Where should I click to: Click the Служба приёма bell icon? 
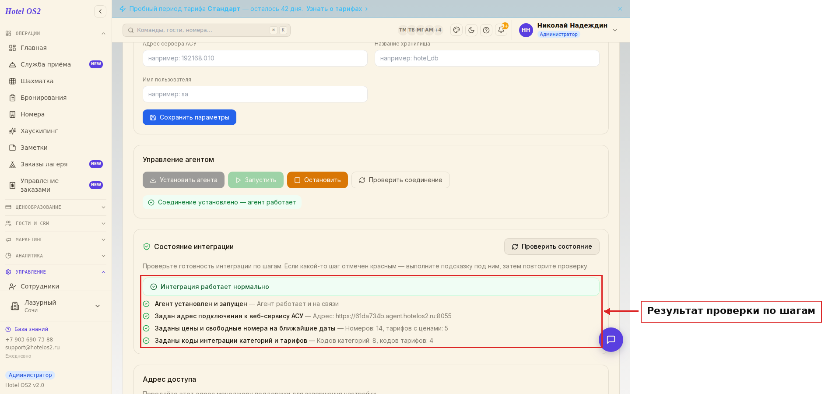coord(13,64)
